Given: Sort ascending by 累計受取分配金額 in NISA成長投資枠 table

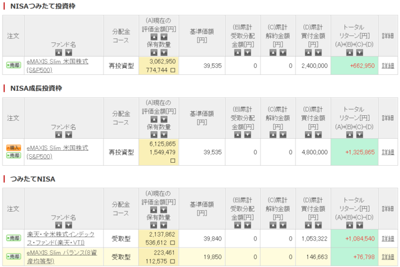Looking at the screenshot, I should tap(237, 135).
